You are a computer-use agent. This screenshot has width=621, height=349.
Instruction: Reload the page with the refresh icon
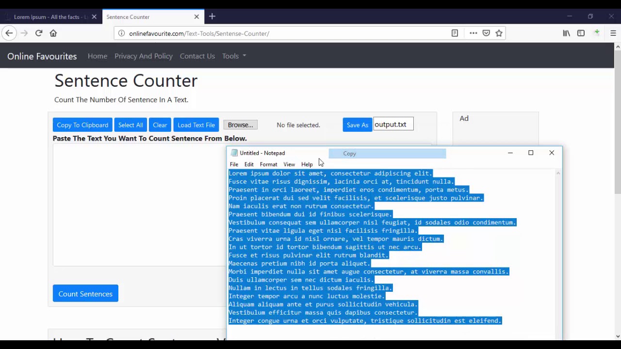tap(39, 33)
